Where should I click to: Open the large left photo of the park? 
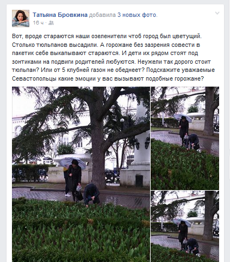[81, 174]
